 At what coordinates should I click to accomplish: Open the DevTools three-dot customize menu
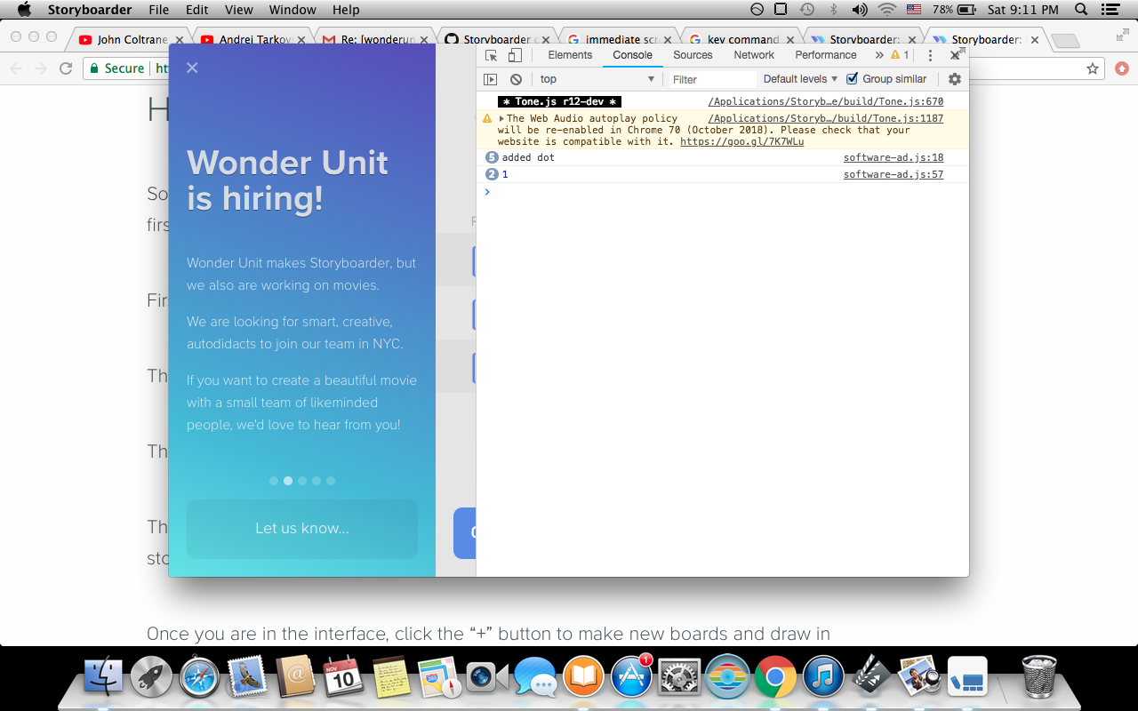930,55
